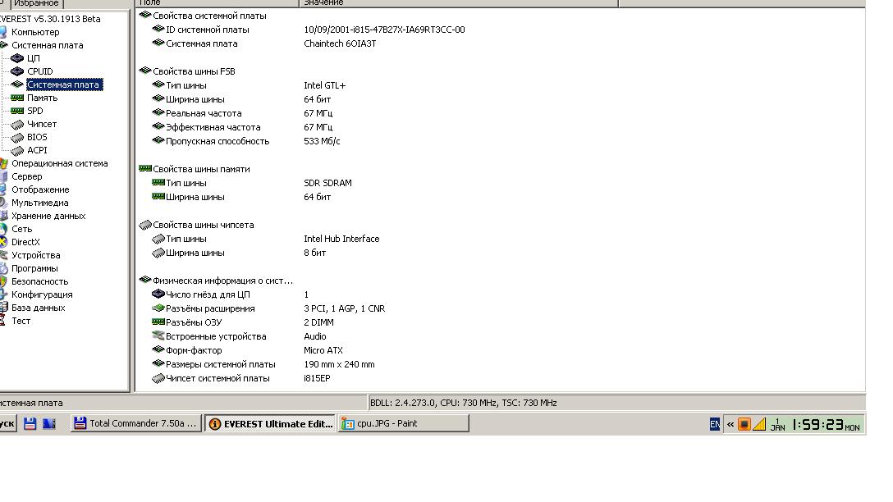Open ACPI entry in sidebar
Image resolution: width=893 pixels, height=502 pixels.
(37, 150)
